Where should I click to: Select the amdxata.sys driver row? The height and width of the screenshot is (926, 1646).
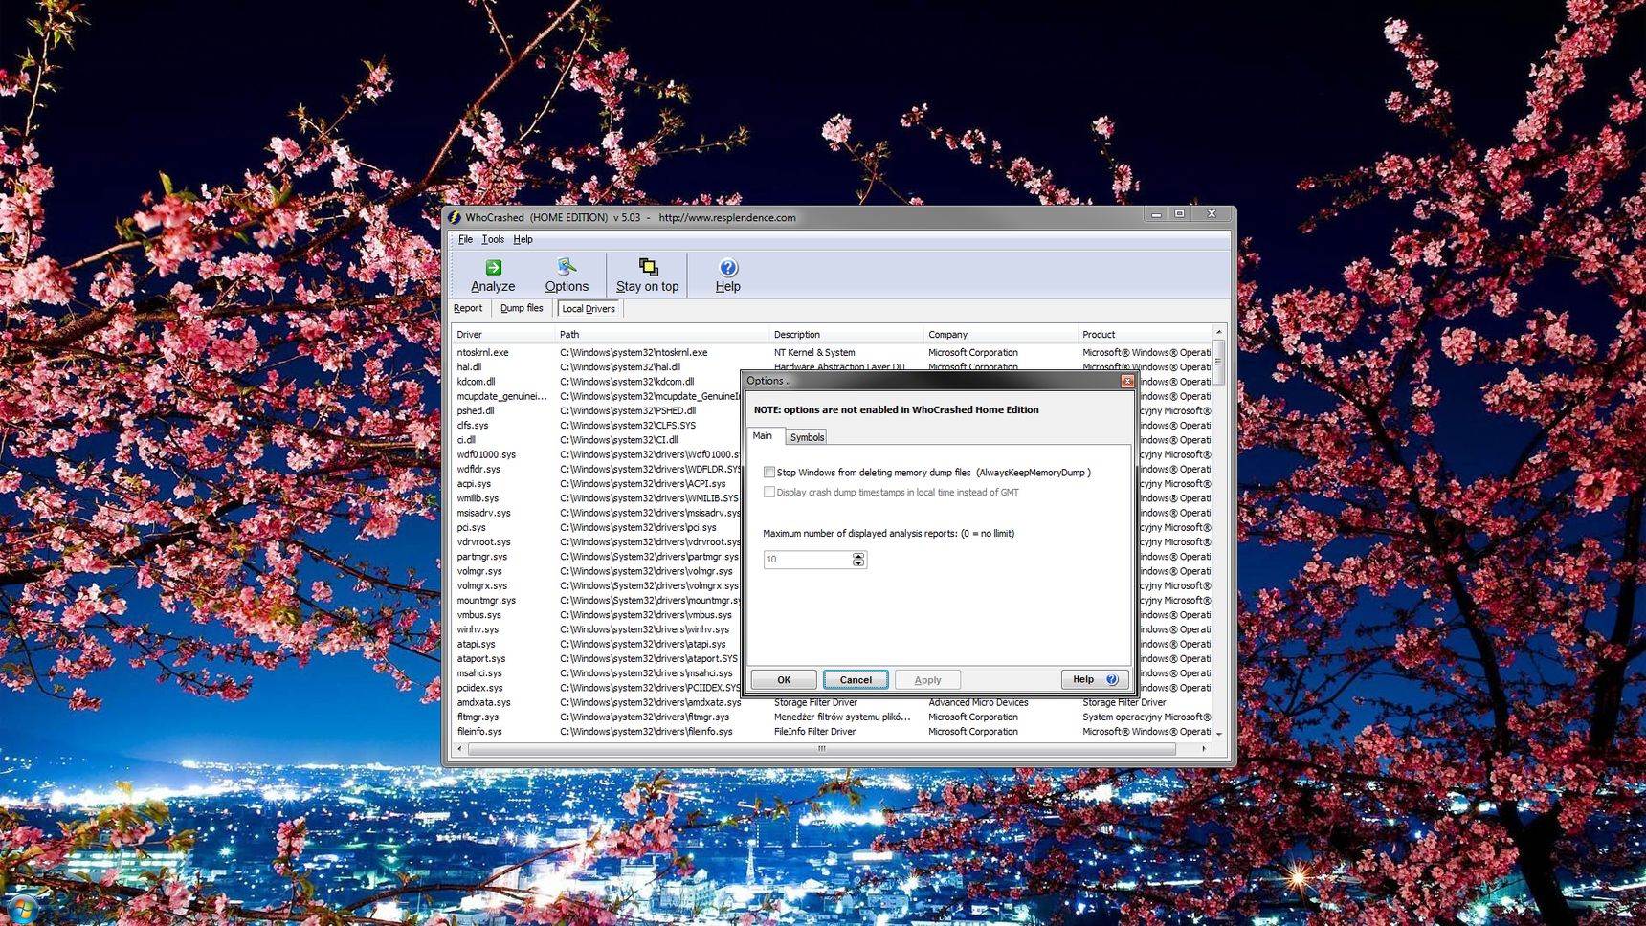pos(833,702)
